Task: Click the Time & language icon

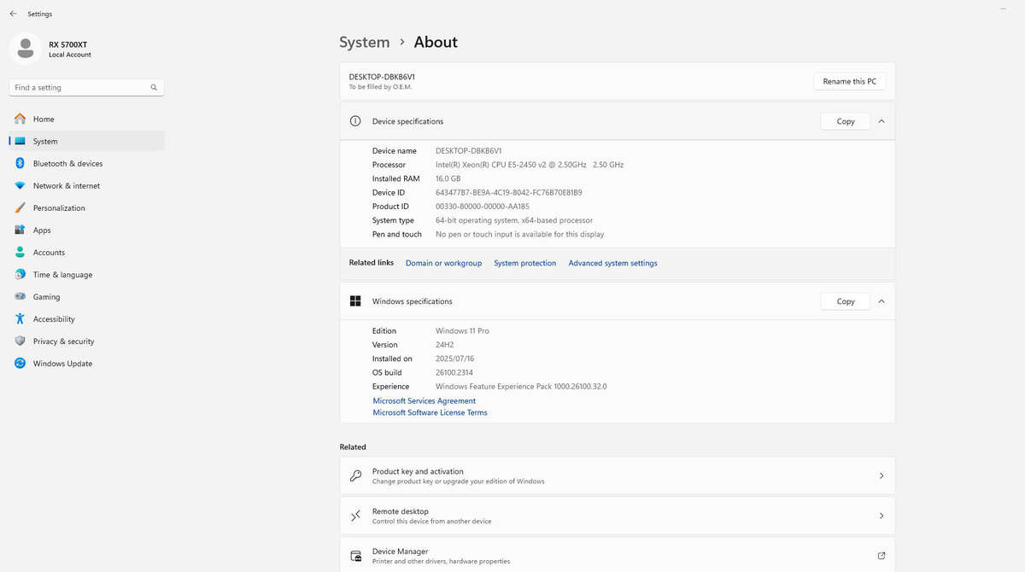Action: pyautogui.click(x=20, y=275)
